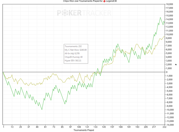The image size is (179, 132).
Task: Click y-axis value 10,000
Action: pyautogui.click(x=170, y=34)
